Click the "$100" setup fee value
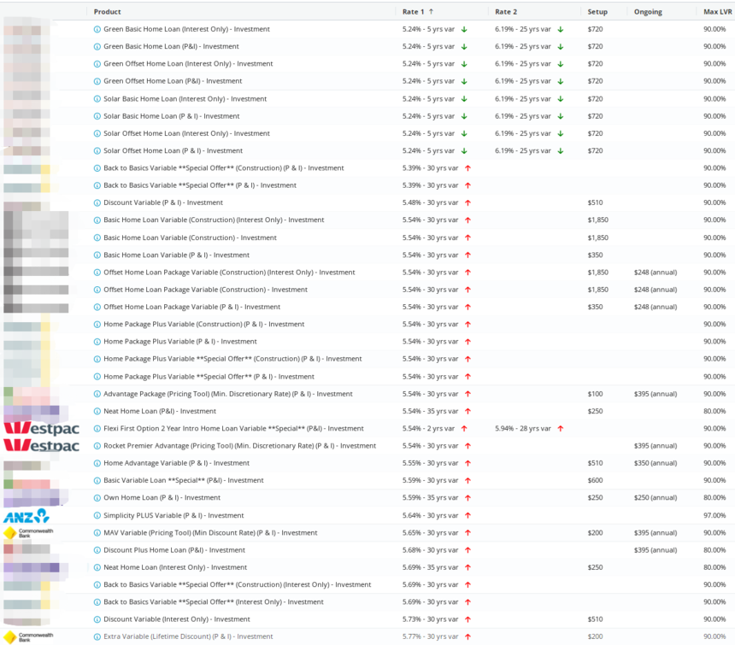The image size is (735, 645). coord(595,394)
